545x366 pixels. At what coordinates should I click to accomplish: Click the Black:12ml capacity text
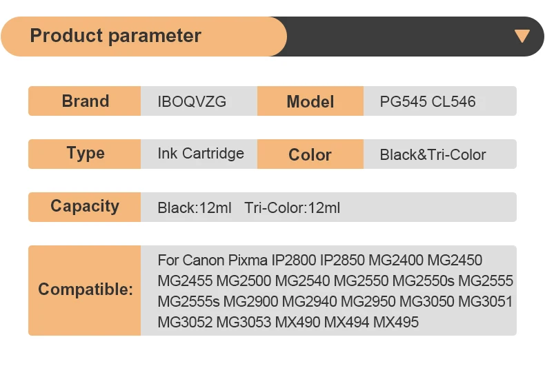pos(195,207)
